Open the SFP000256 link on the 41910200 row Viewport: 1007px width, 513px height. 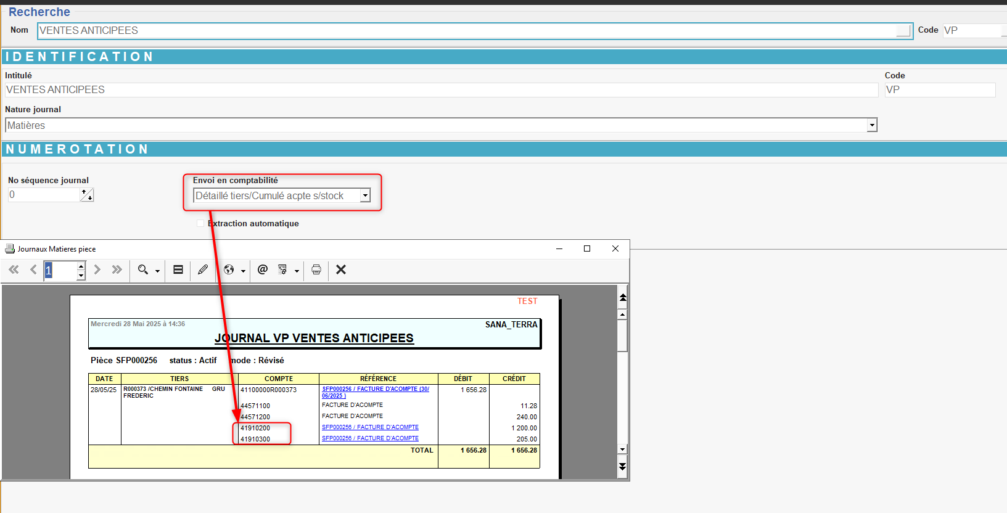click(370, 427)
